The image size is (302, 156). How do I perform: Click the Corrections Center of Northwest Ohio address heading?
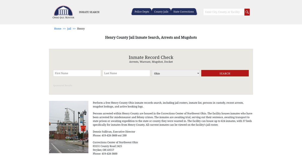pyautogui.click(x=115, y=142)
